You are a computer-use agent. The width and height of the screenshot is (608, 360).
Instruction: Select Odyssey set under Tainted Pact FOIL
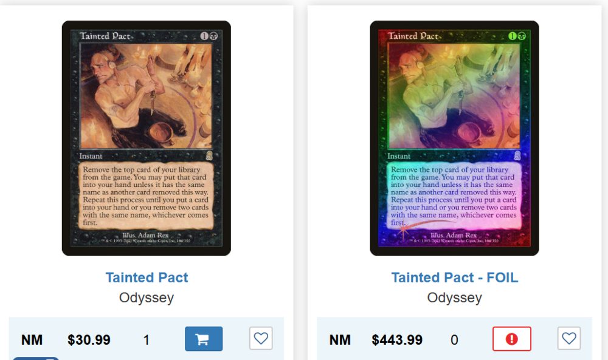point(454,297)
